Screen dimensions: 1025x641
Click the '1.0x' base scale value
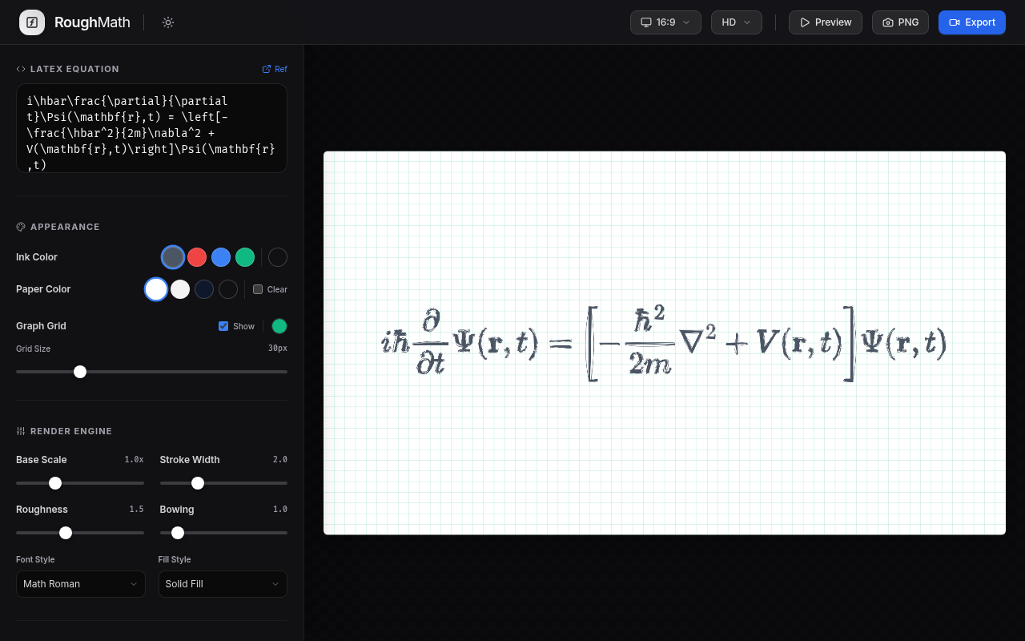click(x=134, y=460)
